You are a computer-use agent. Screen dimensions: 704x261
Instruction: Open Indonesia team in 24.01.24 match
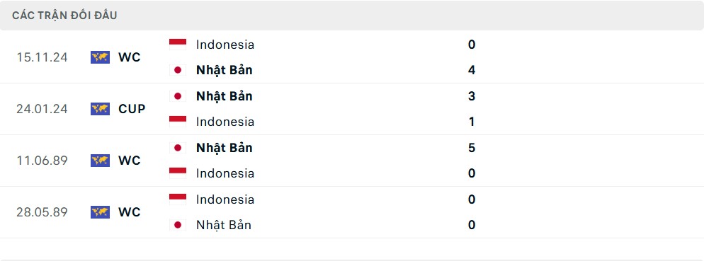point(225,122)
